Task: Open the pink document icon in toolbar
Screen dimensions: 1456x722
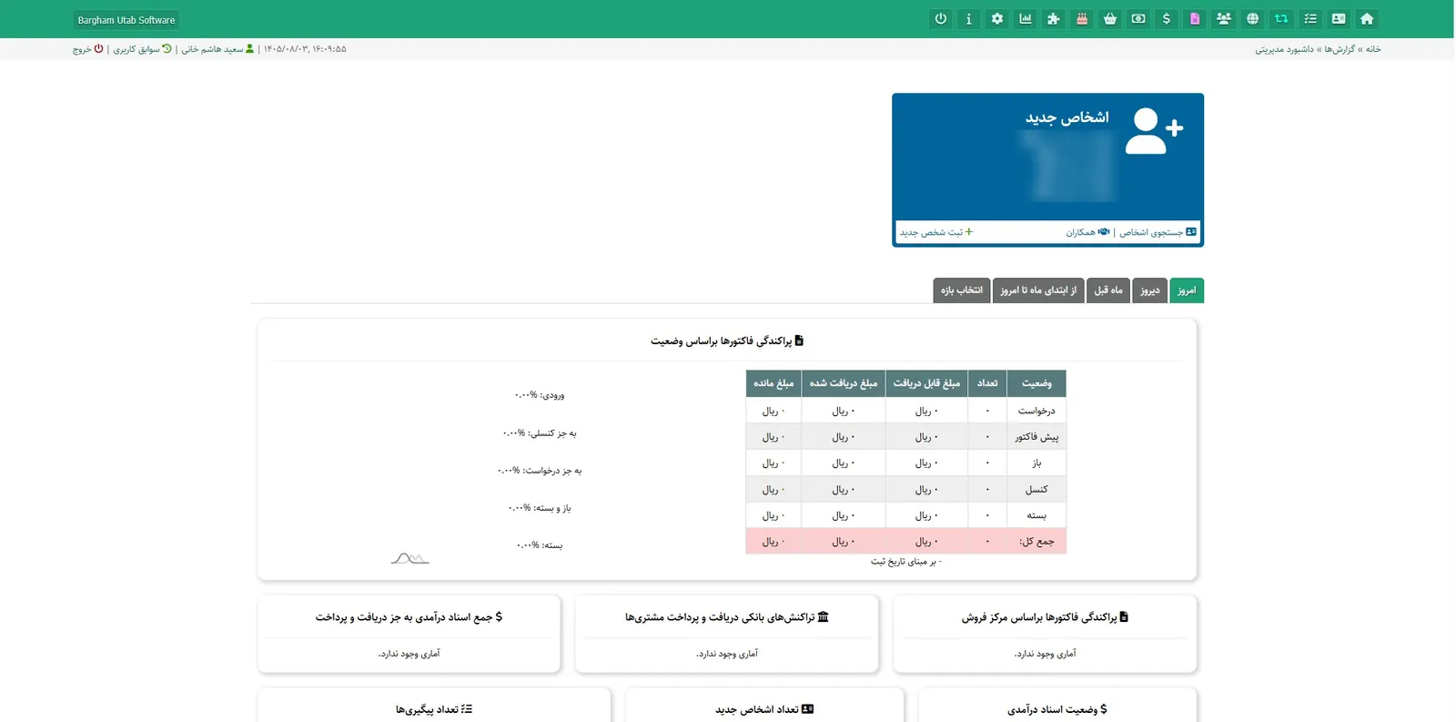Action: pyautogui.click(x=1195, y=19)
